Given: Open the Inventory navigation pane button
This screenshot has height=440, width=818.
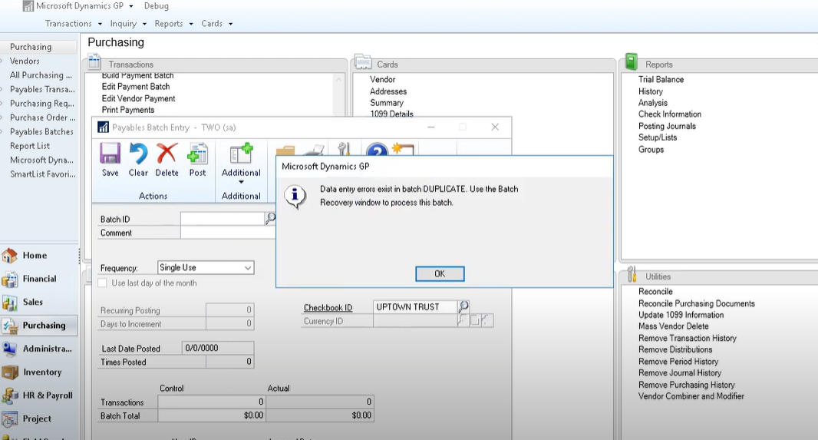Looking at the screenshot, I should 41,372.
